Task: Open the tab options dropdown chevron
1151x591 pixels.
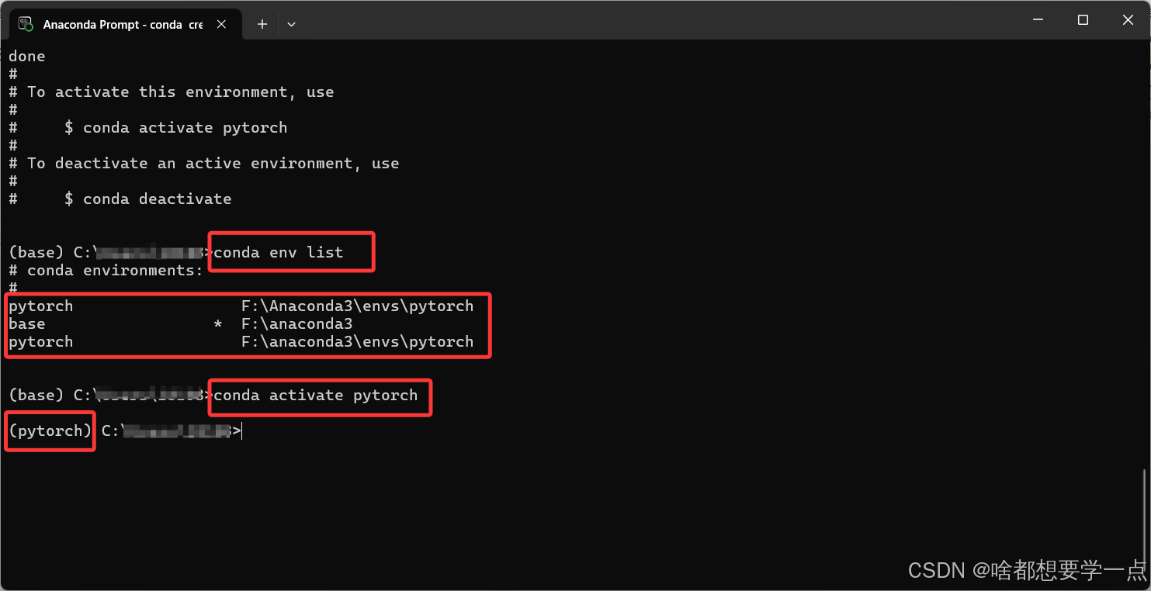Action: 291,24
